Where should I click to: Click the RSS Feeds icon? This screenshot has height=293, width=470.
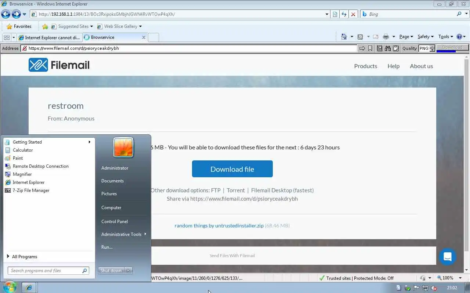click(x=360, y=37)
